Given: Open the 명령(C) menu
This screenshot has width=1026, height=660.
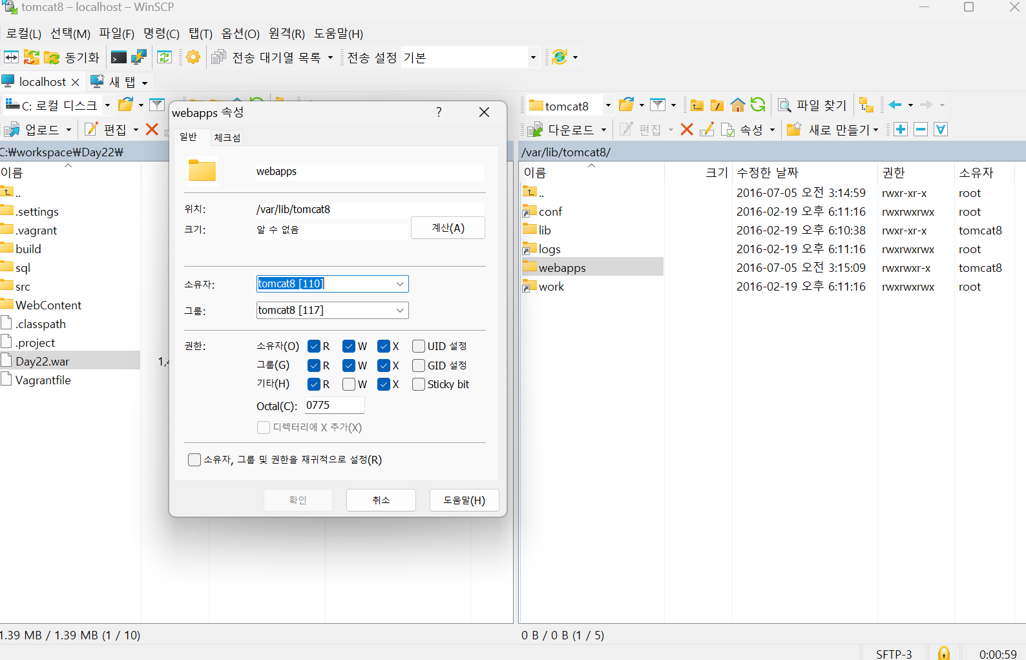Looking at the screenshot, I should [x=162, y=34].
